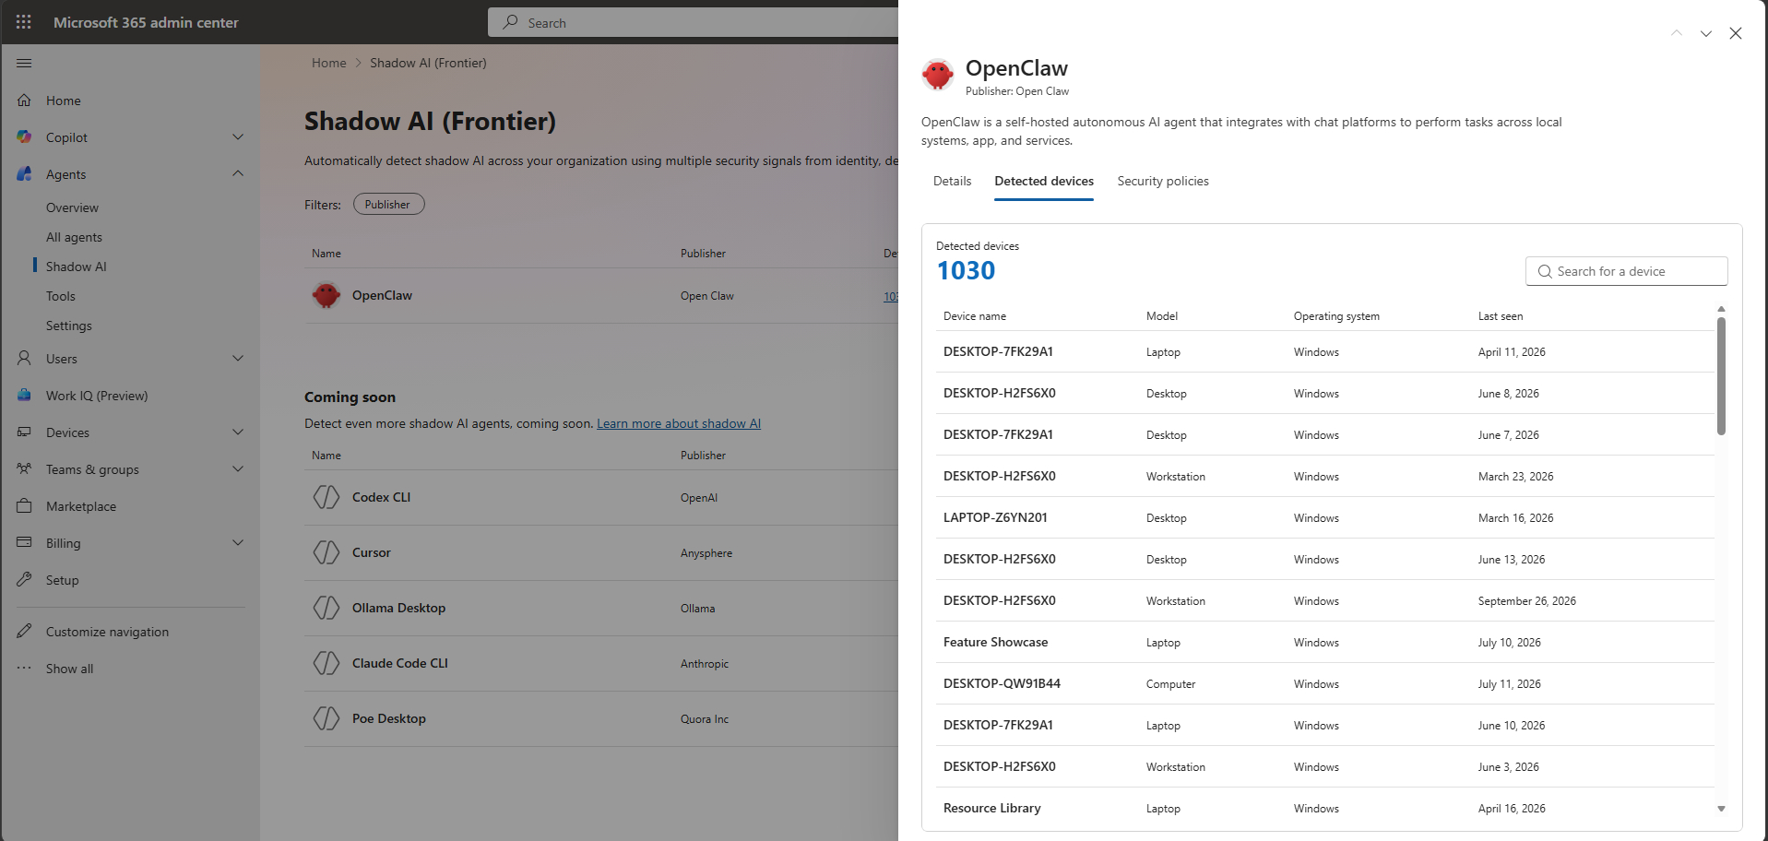Go to previous item with up arrow
The height and width of the screenshot is (841, 1768).
1677,33
